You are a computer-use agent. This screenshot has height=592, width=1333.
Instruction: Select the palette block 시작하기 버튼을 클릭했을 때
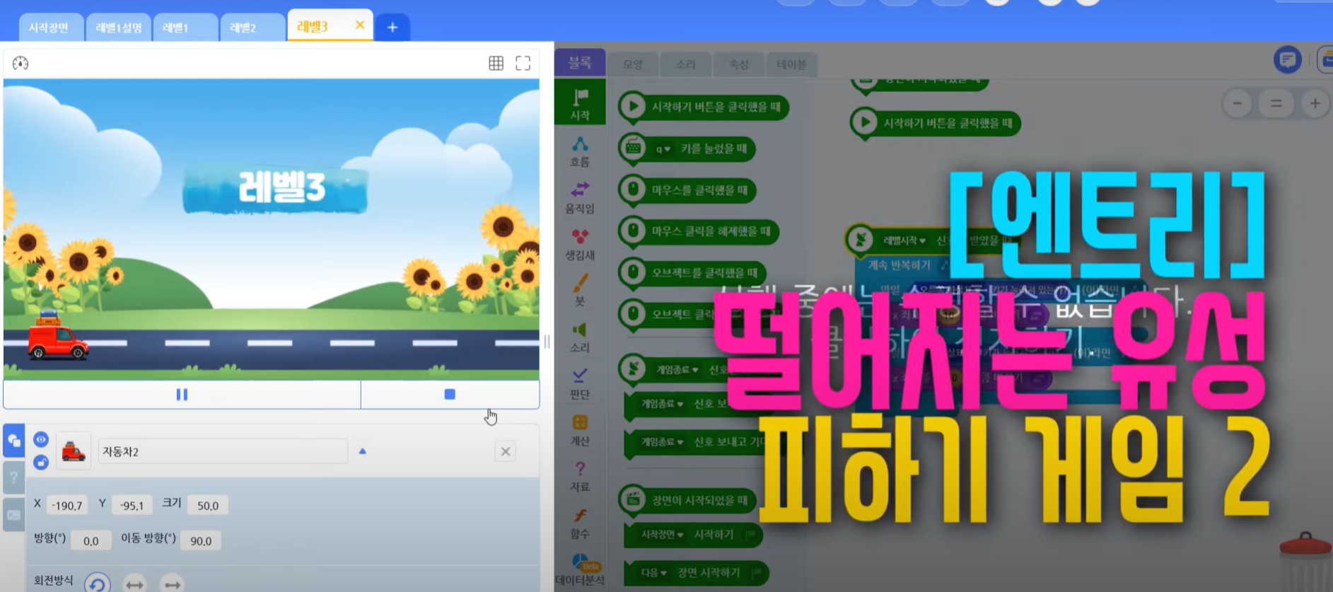[x=704, y=107]
